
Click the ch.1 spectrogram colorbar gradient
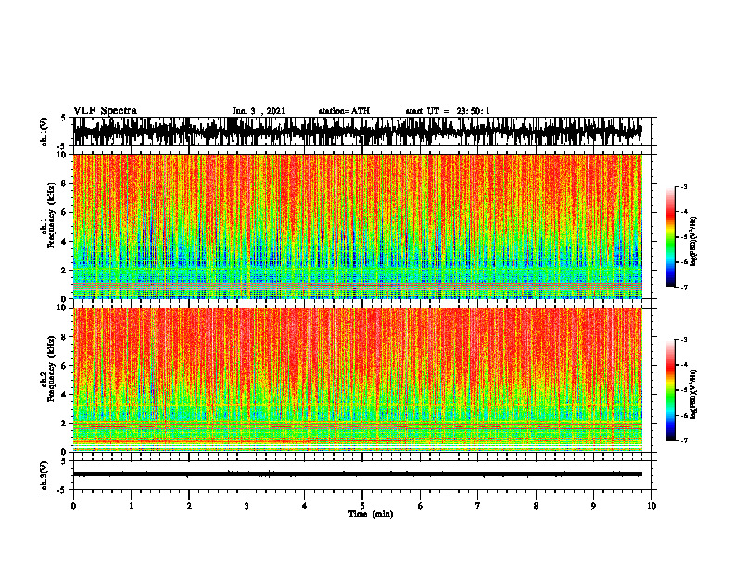(670, 237)
